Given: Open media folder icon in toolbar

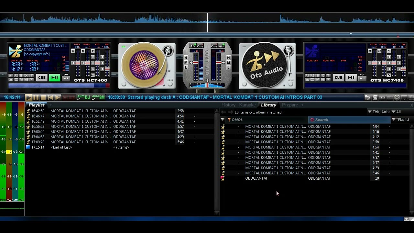Looking at the screenshot, I should click(x=368, y=97).
